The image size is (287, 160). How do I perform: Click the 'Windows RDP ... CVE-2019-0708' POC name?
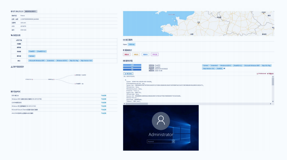[x=27, y=99]
